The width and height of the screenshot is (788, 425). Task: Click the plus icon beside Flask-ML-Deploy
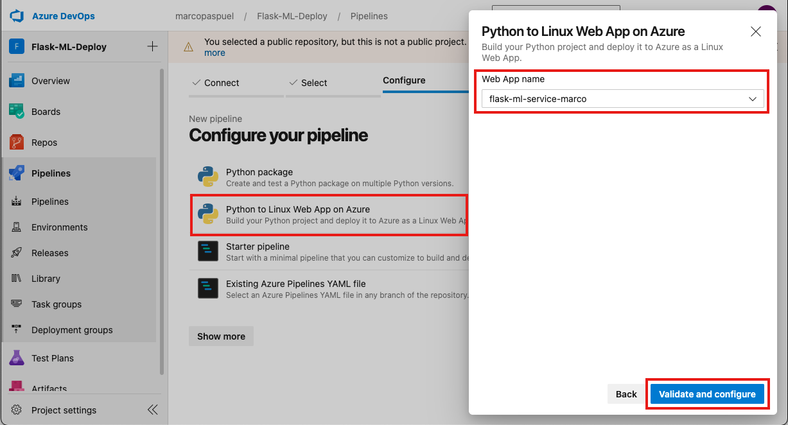click(152, 46)
